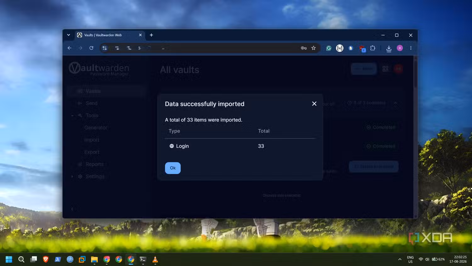Open PowerShell from the taskbar
472x266 pixels.
tap(58, 259)
